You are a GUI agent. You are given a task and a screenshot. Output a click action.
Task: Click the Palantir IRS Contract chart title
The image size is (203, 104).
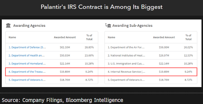(101, 7)
